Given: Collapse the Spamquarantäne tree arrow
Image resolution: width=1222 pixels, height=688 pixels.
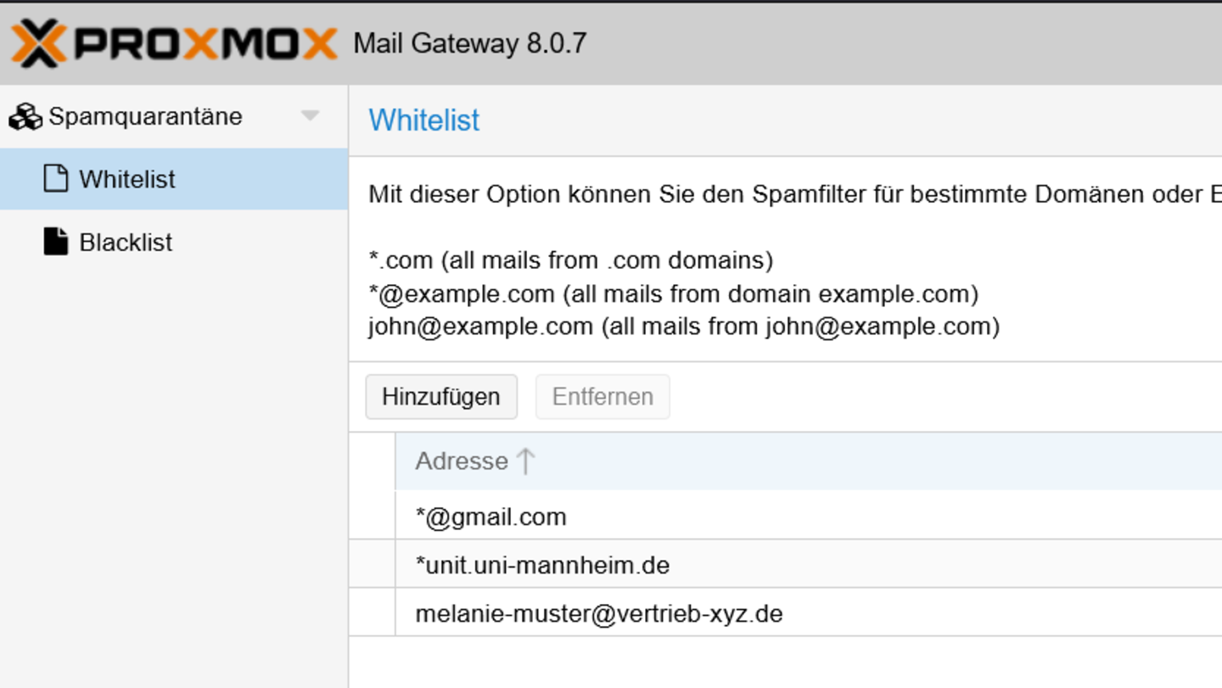Looking at the screenshot, I should point(311,116).
